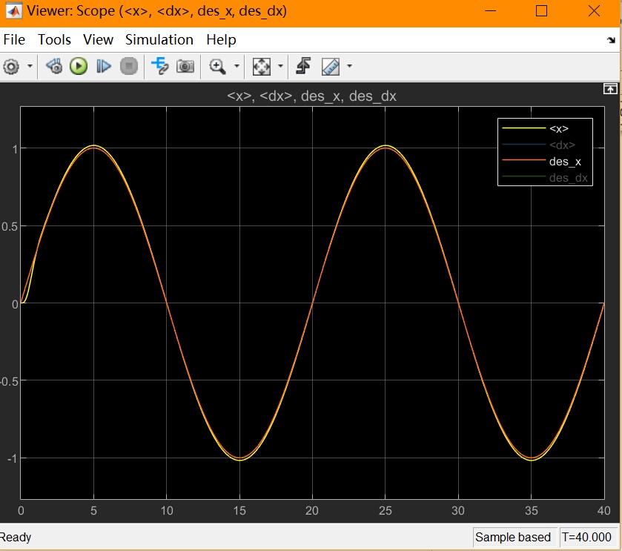Open Configuration Properties gear icon
The width and height of the screenshot is (622, 551).
tap(11, 66)
